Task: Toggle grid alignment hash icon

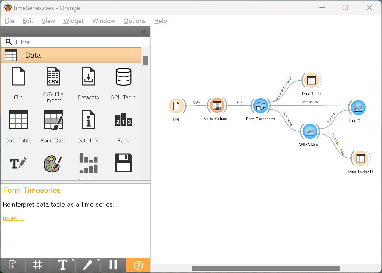Action: [x=38, y=265]
